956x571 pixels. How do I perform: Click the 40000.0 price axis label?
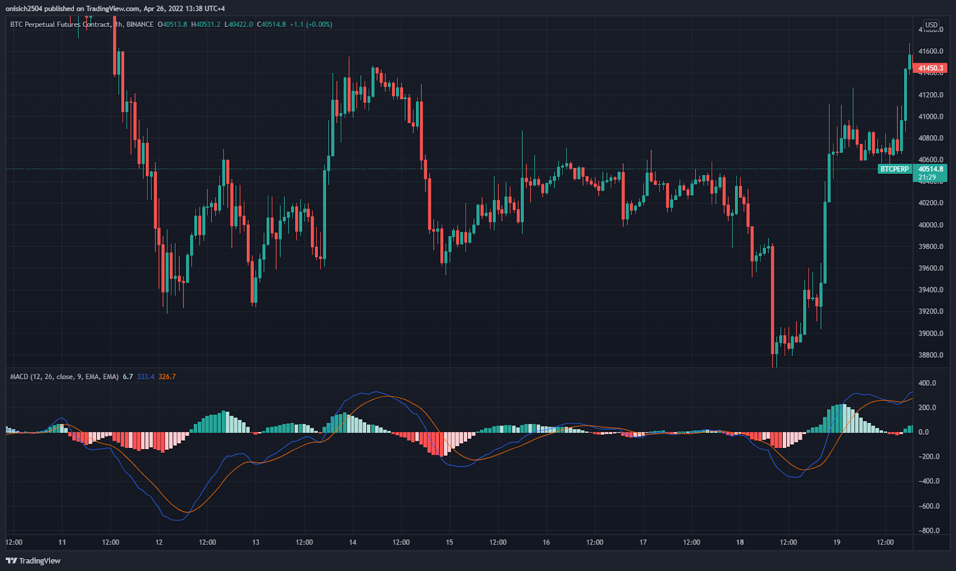[x=931, y=225]
